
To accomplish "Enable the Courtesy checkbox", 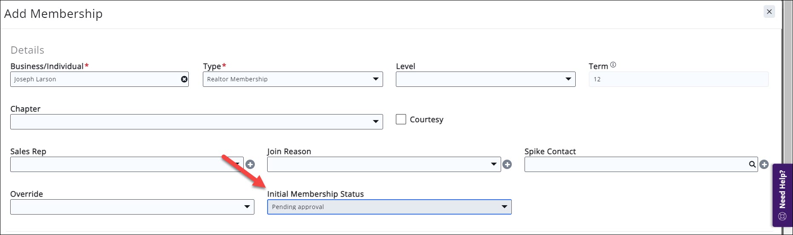I will (x=401, y=119).
